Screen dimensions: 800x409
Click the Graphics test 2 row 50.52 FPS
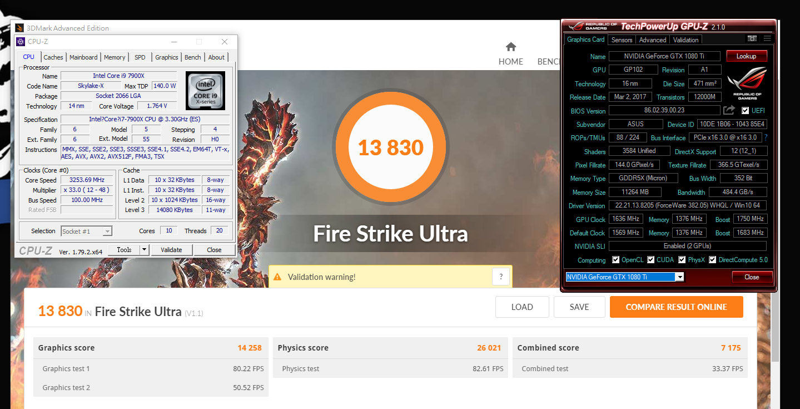(151, 387)
